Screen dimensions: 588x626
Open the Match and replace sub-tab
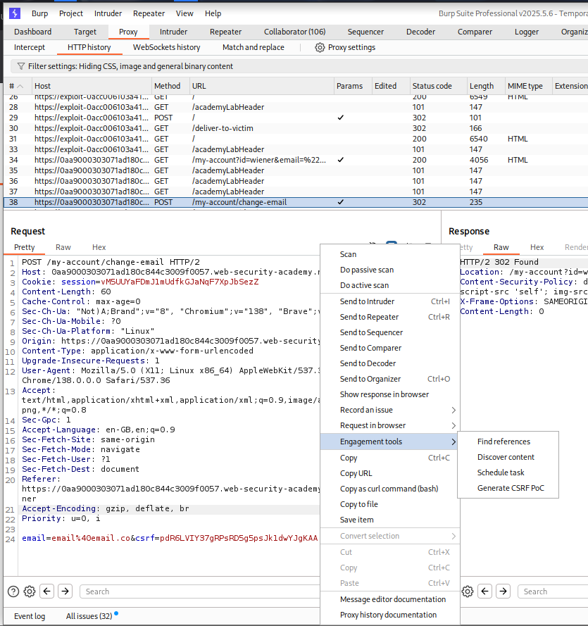point(254,47)
